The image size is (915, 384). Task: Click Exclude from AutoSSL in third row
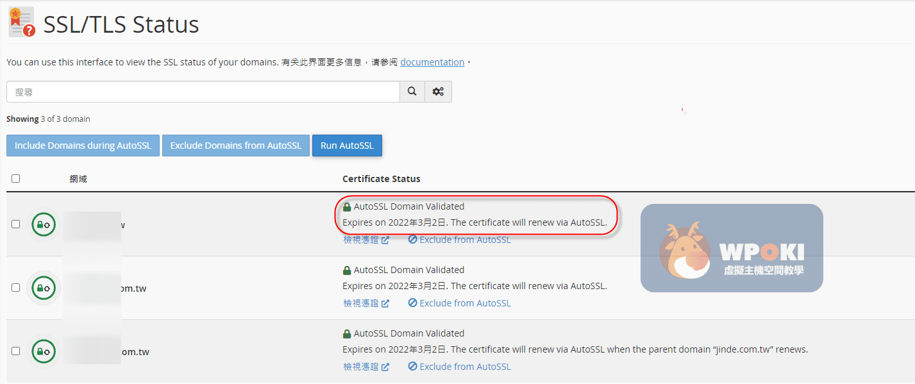(x=460, y=367)
